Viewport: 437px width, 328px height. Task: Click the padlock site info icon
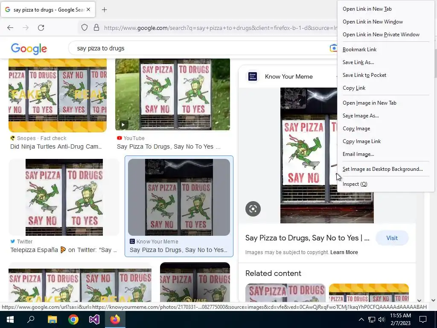96,28
